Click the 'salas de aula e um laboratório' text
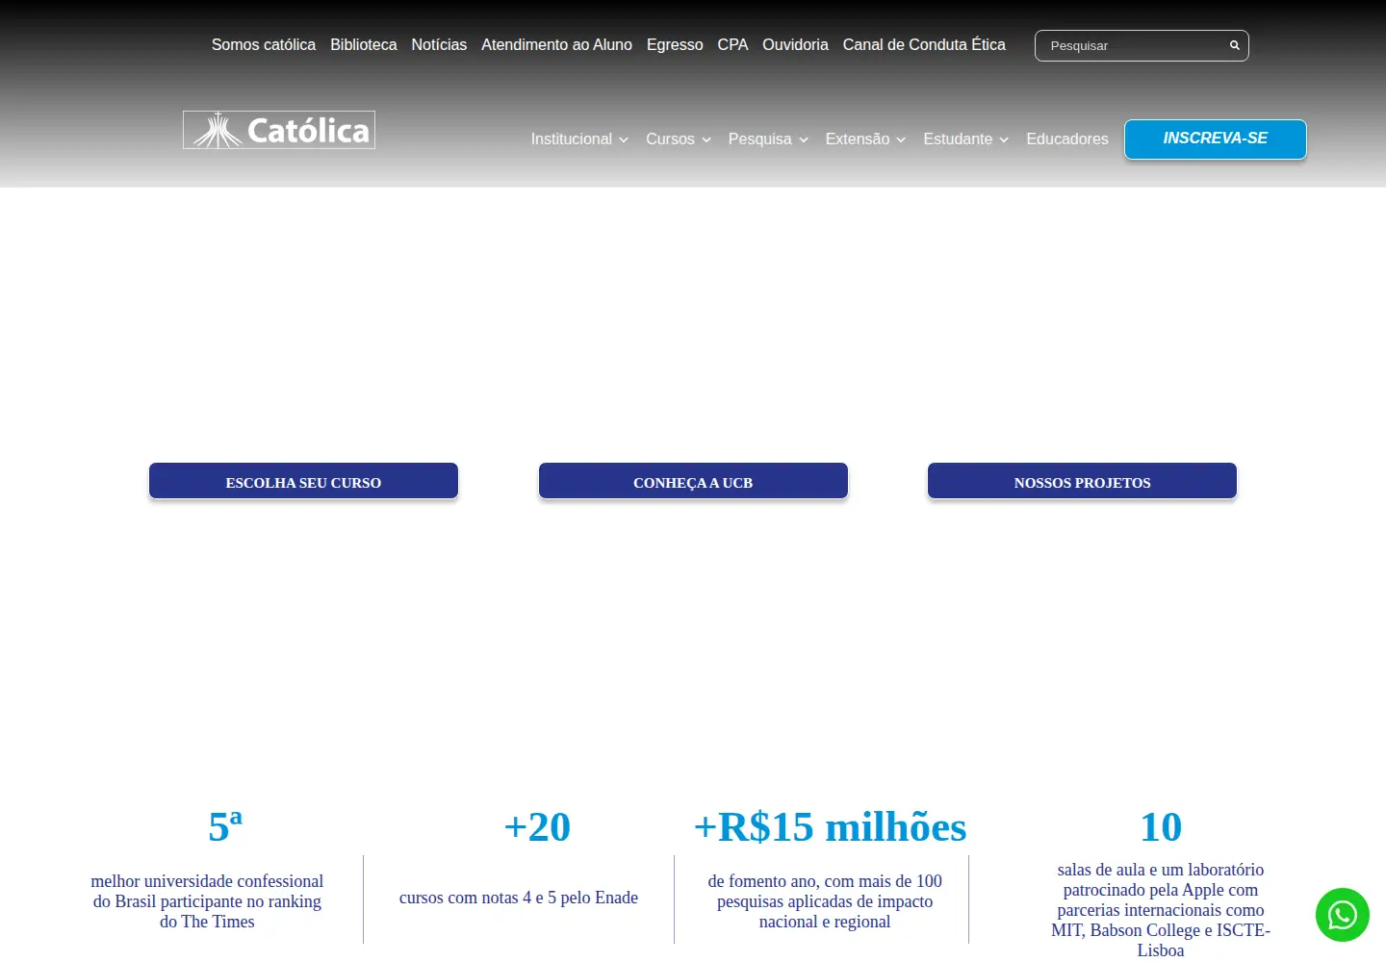Viewport: 1386px width, 962px height. 1161,910
